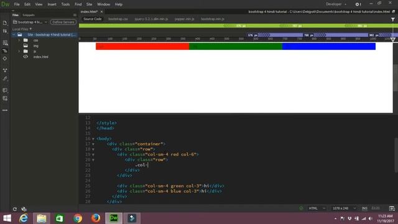
Task: Open the toolbar customize three-dots icon
Action: (x=5, y=110)
